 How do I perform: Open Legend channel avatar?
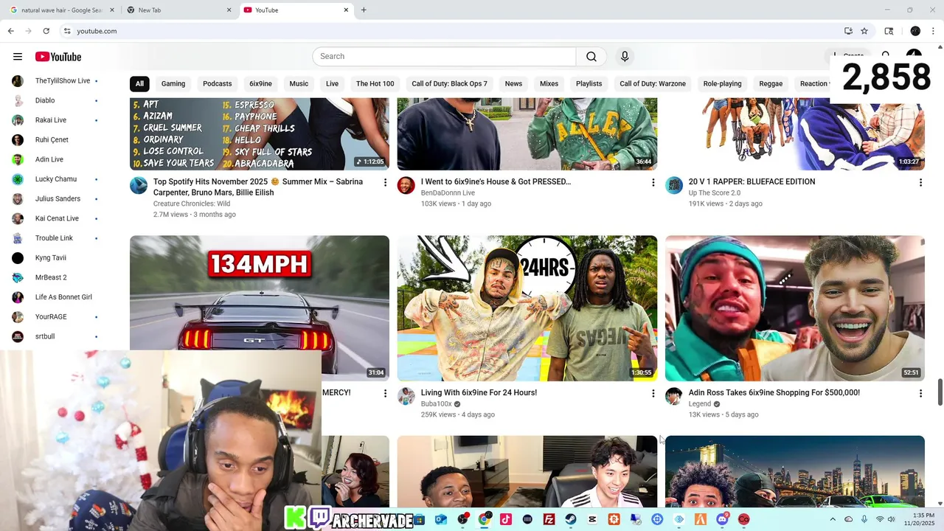tap(674, 397)
